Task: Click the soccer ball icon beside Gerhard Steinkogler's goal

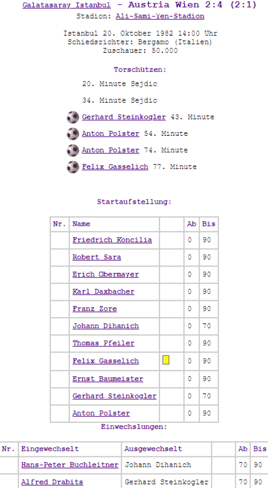Action: 73,117
